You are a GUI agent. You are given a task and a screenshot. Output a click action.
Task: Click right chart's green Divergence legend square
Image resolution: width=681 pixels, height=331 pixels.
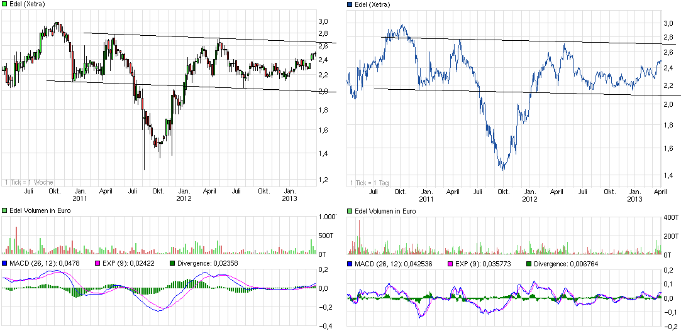528,264
